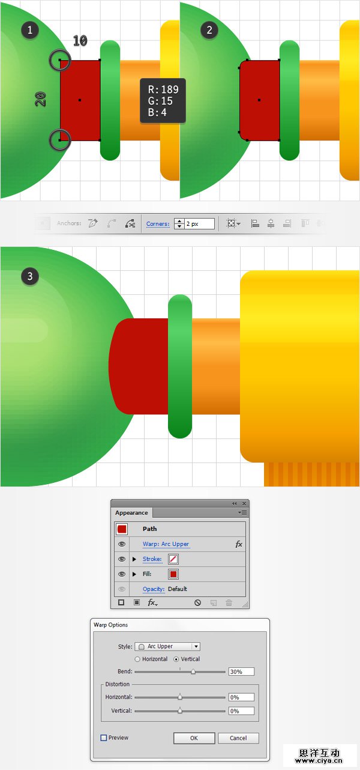Toggle visibility of the Stroke attribute

(122, 559)
